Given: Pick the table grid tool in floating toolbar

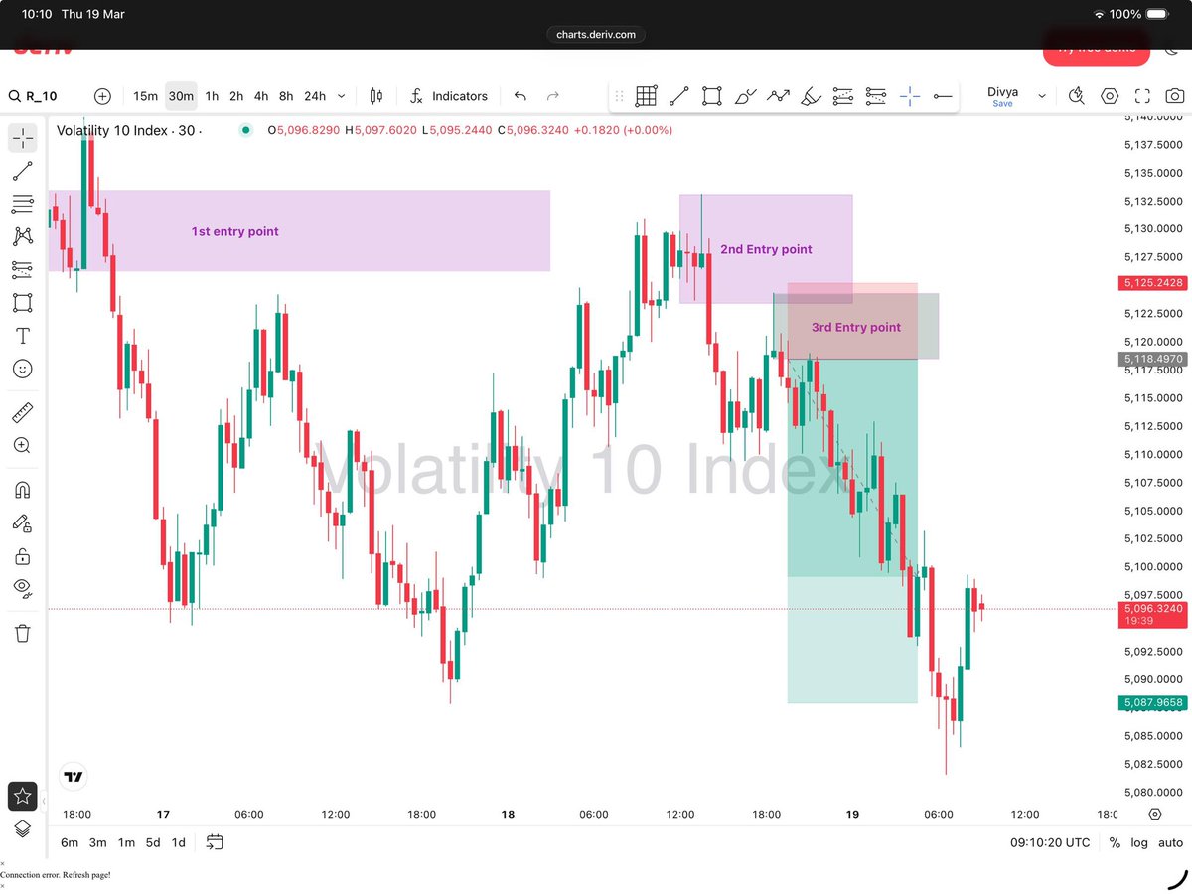Looking at the screenshot, I should [646, 96].
